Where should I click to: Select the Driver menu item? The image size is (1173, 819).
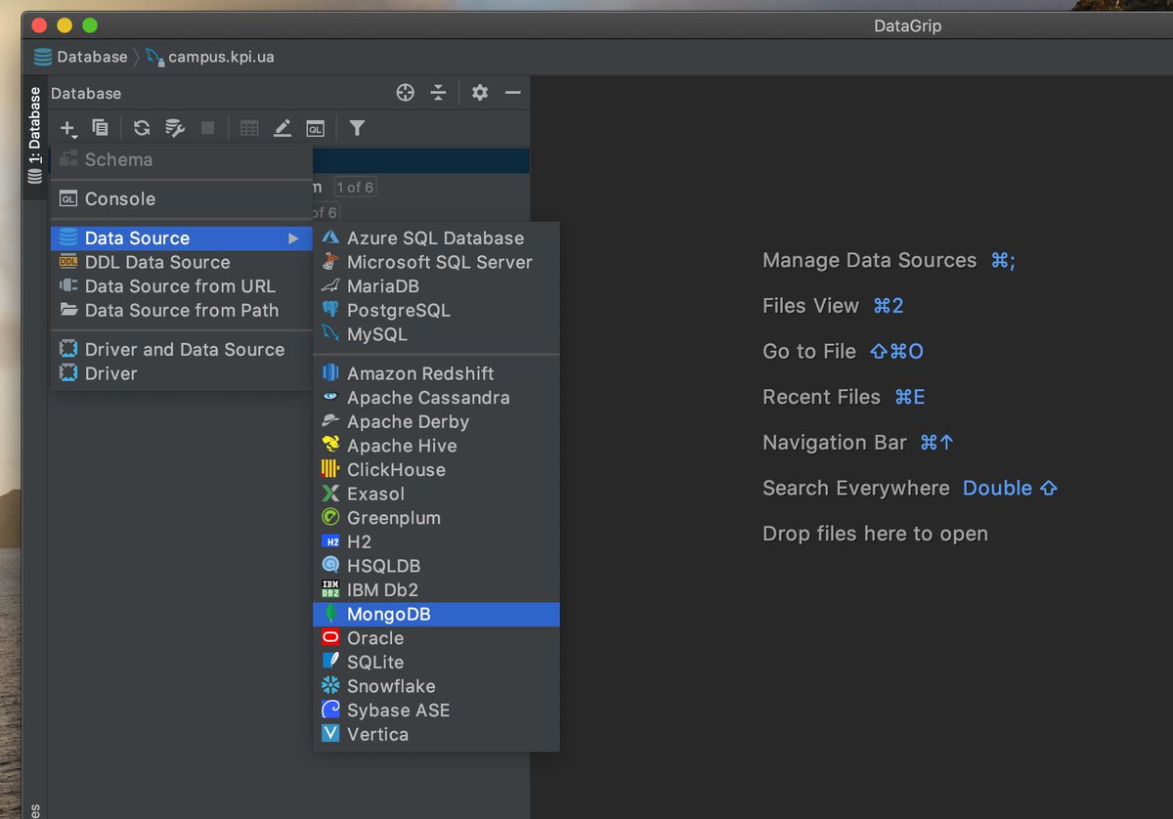182,373
